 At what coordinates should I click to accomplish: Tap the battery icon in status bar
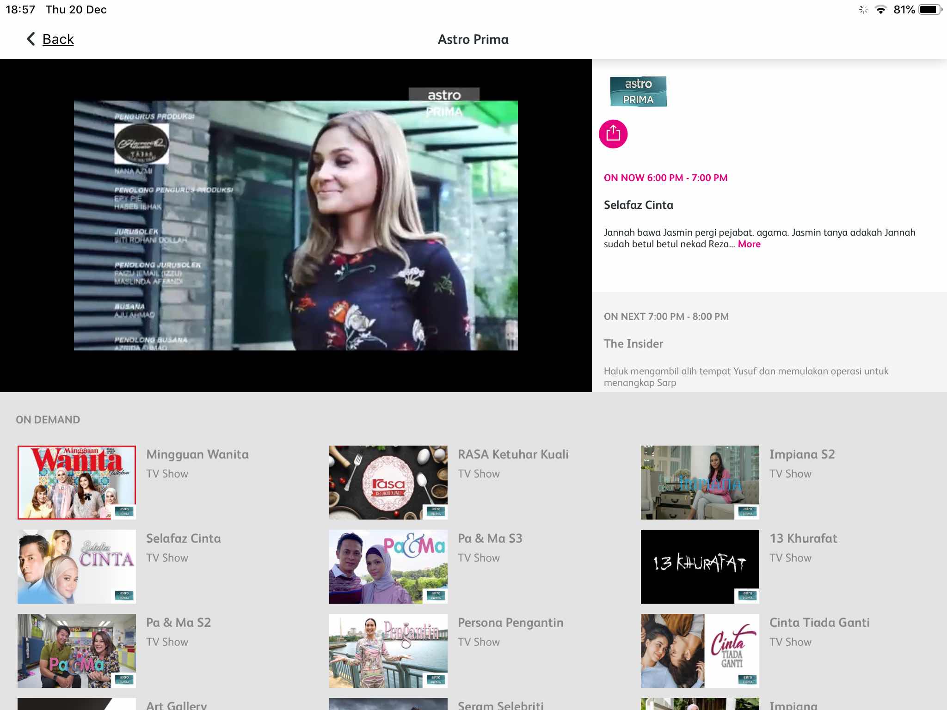click(x=930, y=9)
